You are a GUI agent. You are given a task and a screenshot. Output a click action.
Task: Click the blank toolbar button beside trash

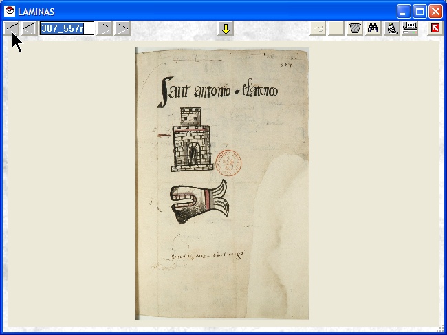336,28
